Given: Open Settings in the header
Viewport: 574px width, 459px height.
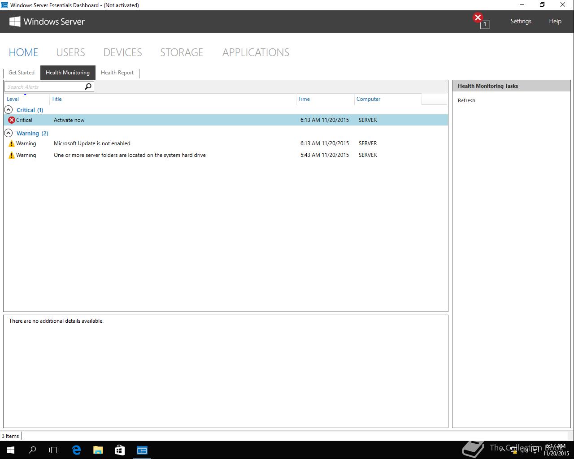Looking at the screenshot, I should pyautogui.click(x=521, y=21).
